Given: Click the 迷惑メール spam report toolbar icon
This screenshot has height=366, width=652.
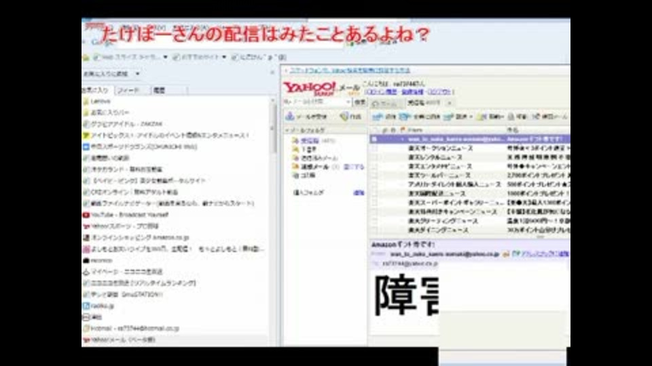Looking at the screenshot, I should click(x=536, y=117).
